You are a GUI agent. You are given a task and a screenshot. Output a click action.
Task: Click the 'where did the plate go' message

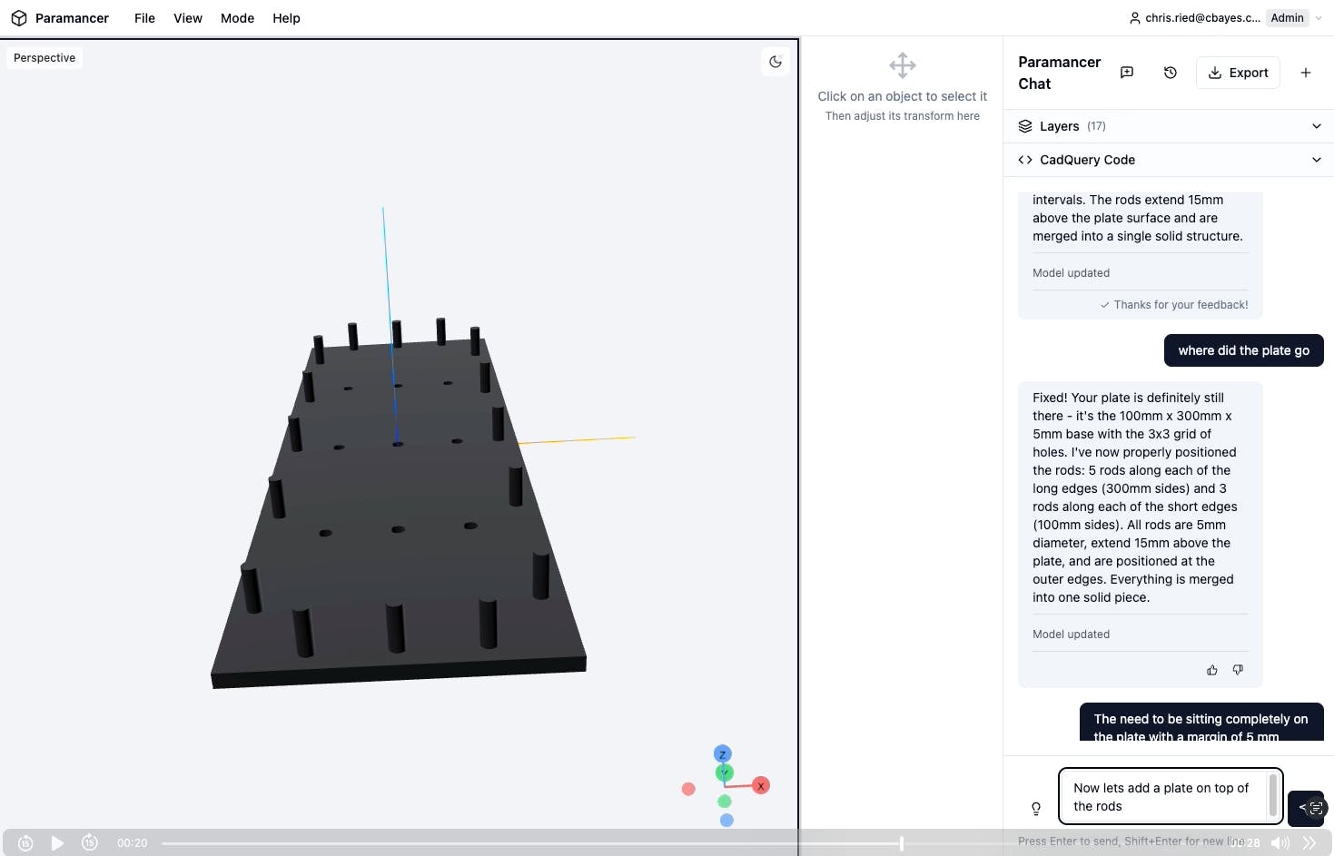coord(1244,350)
